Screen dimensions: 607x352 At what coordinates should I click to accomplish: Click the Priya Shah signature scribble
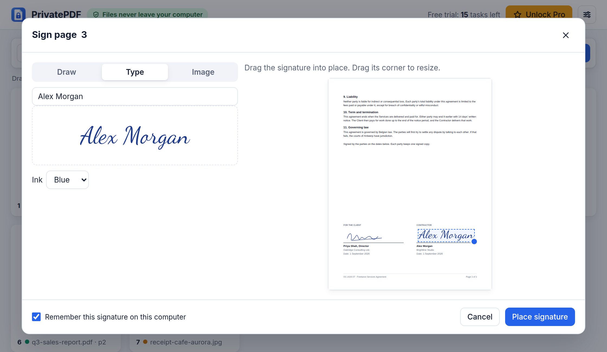364,237
